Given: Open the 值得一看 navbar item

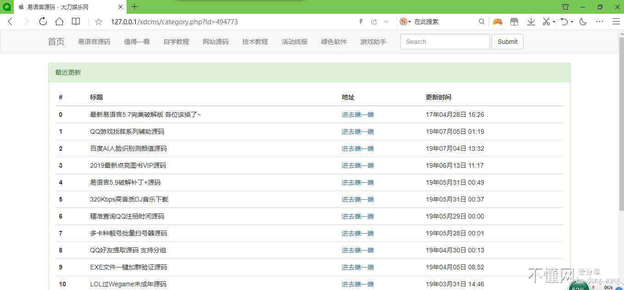Looking at the screenshot, I should point(137,42).
